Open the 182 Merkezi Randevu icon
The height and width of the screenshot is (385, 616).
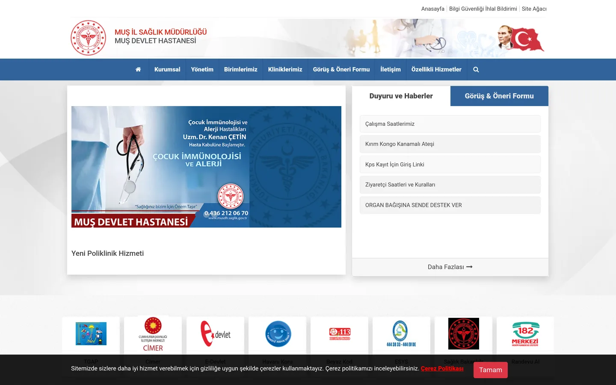coord(525,334)
